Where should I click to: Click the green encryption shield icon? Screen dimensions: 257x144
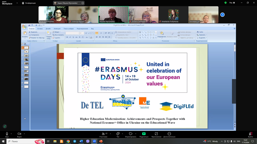click(225, 3)
